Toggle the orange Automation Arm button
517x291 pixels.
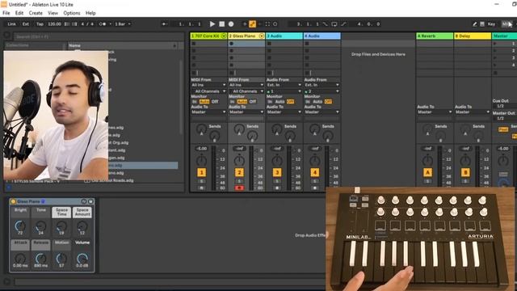[x=252, y=24]
